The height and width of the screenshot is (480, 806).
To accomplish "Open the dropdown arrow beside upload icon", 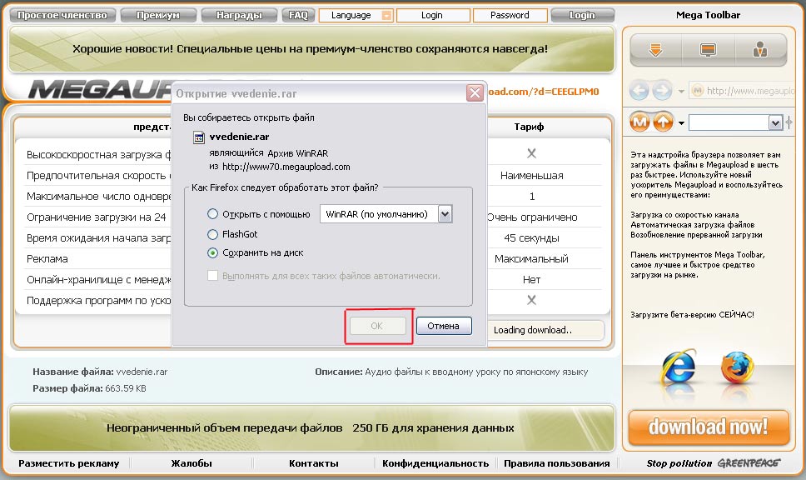I will [681, 123].
